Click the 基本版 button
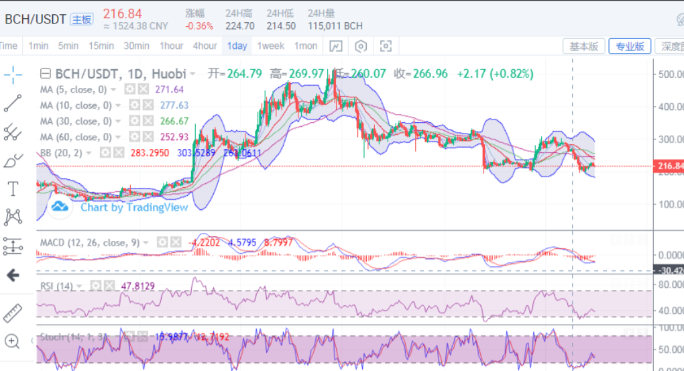The image size is (684, 371). 583,46
